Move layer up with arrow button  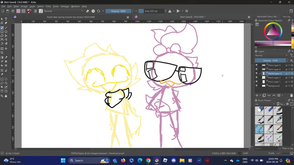click(x=274, y=96)
